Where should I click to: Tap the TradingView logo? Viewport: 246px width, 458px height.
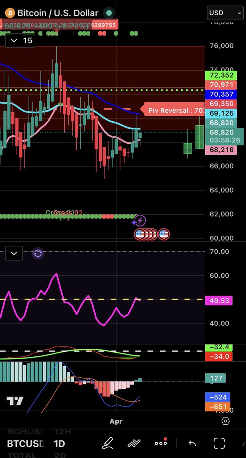[x=15, y=401]
